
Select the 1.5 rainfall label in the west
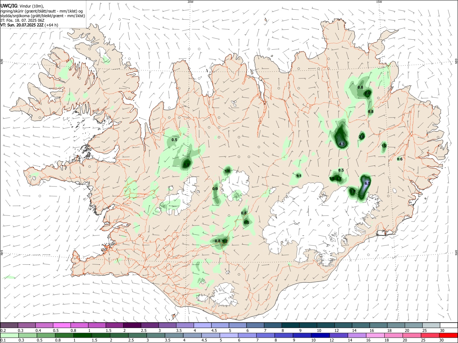pyautogui.click(x=186, y=165)
